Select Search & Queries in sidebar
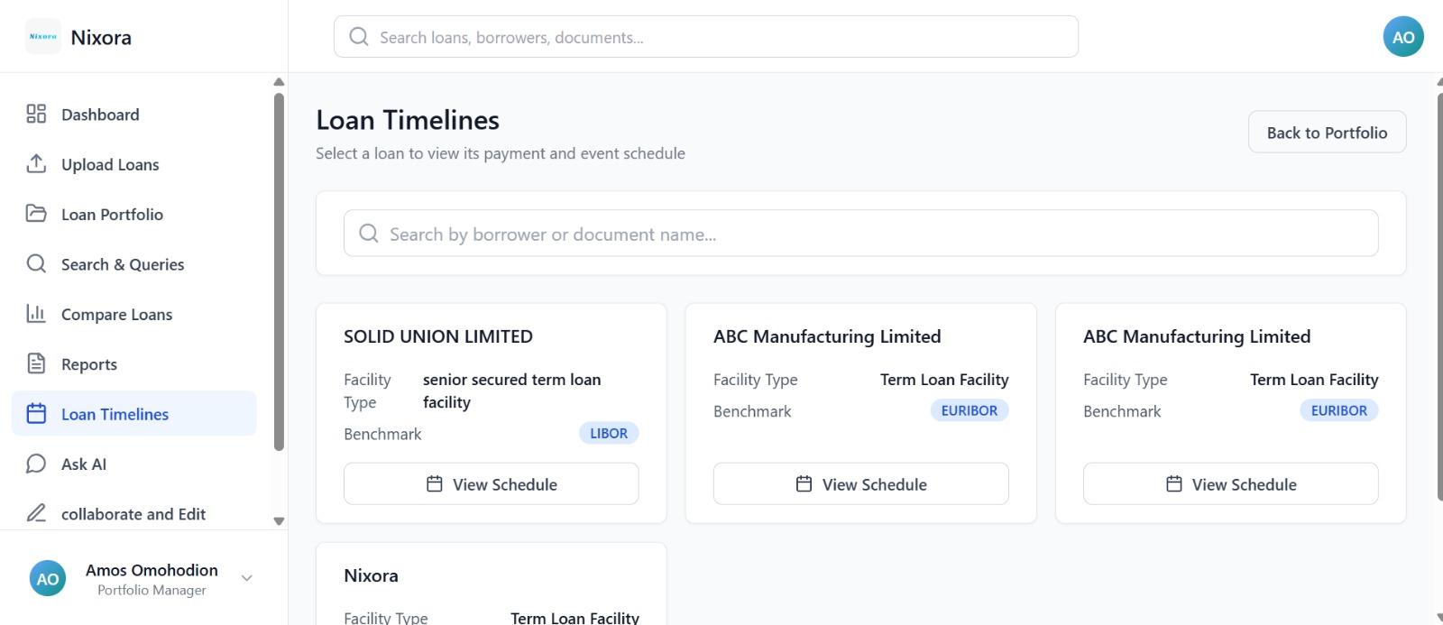The image size is (1443, 625). 133,264
